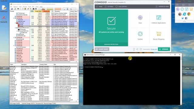
Task: Open System Information icon in Process Explorer toolbar
Action: pos(18,9)
